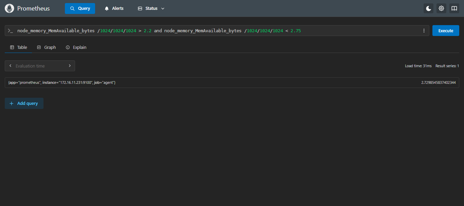Select the Table tab
The height and width of the screenshot is (206, 464).
pyautogui.click(x=19, y=48)
